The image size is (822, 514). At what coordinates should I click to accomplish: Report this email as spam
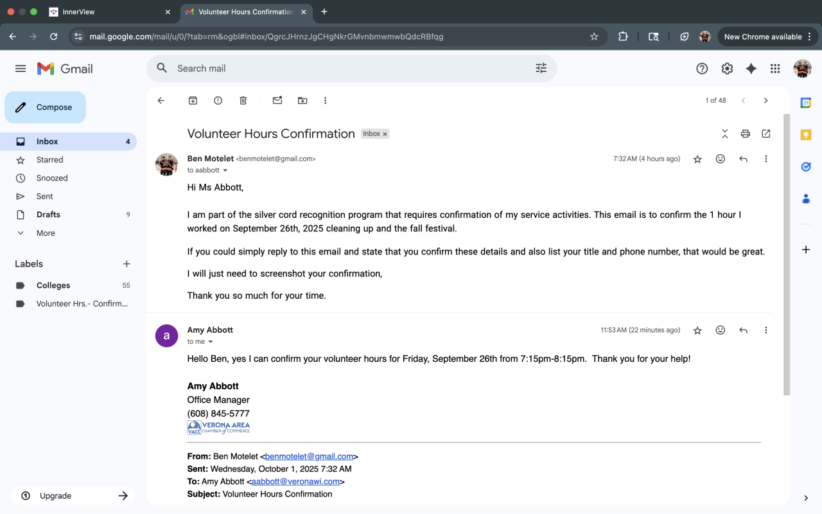pos(218,100)
